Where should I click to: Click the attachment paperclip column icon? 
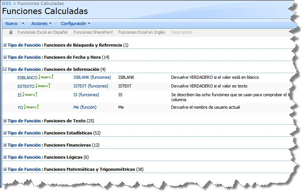coord(11,32)
